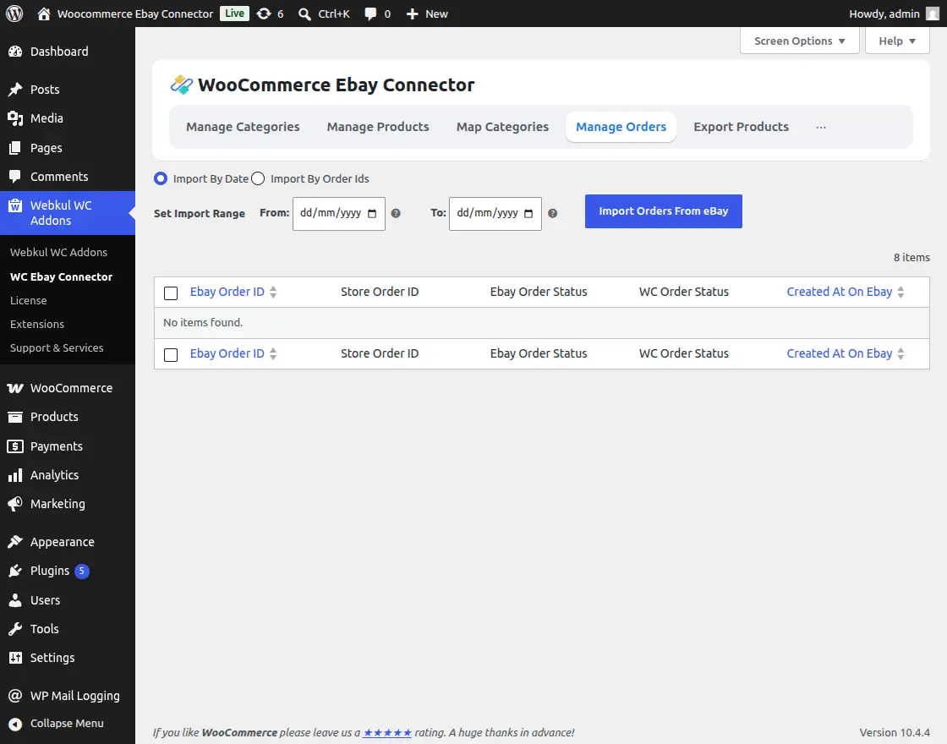Click the Dashboard gauge icon
Viewport: 947px width, 744px height.
click(15, 52)
